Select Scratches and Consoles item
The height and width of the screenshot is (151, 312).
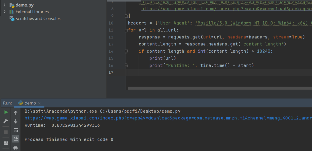38,19
